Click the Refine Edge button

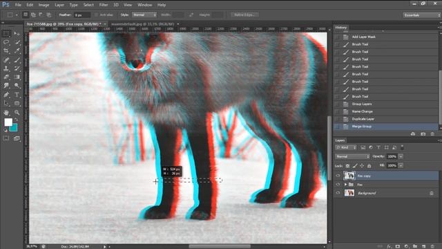pyautogui.click(x=244, y=15)
